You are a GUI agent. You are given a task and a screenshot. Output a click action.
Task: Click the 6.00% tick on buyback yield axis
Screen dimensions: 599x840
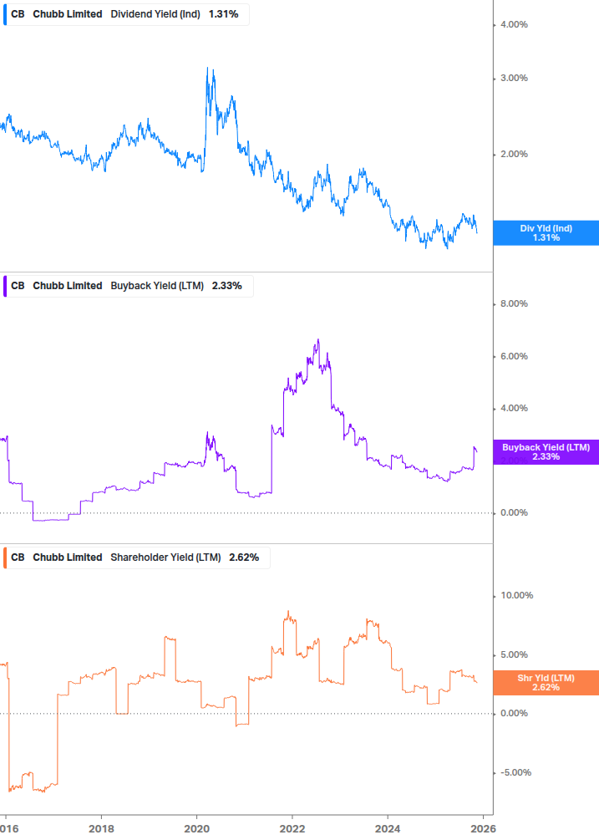[514, 356]
